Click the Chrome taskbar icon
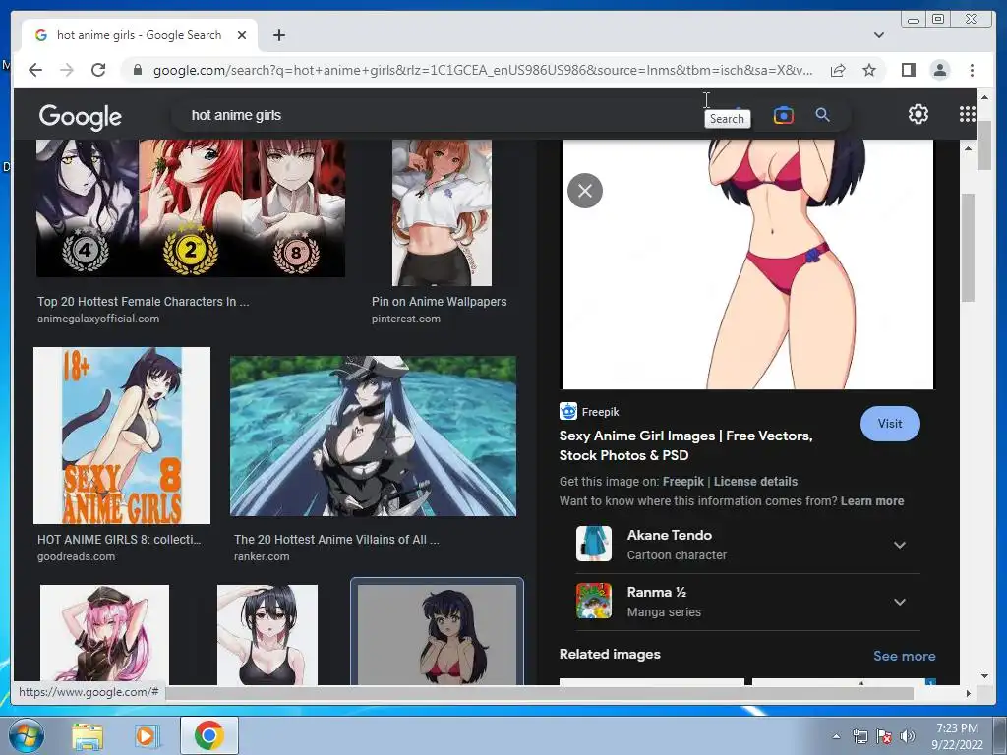The image size is (1007, 755). click(x=208, y=735)
